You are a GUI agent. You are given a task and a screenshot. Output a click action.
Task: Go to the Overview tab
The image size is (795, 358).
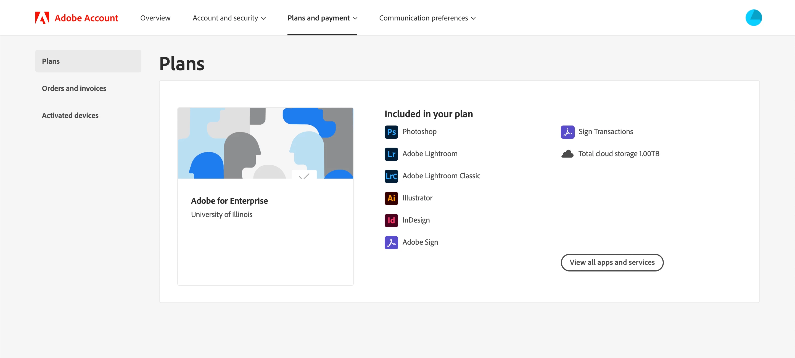click(x=155, y=18)
